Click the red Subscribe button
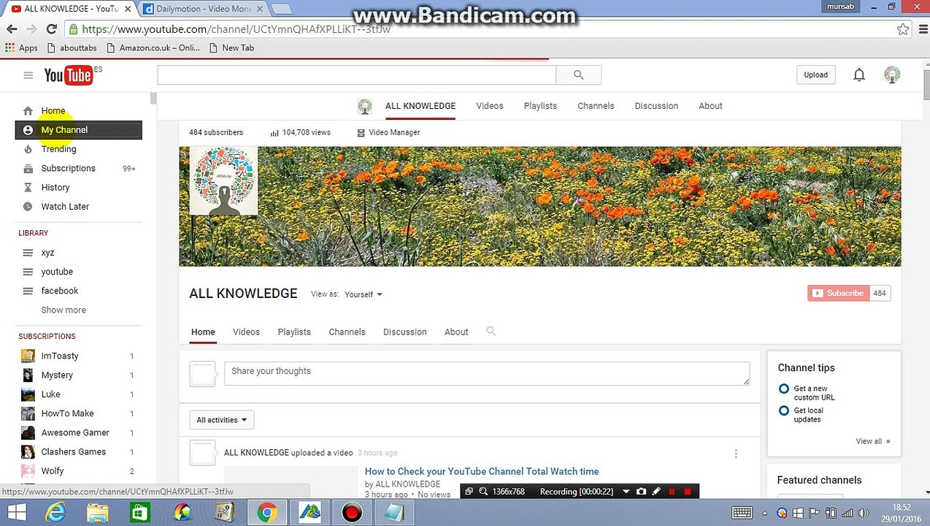This screenshot has width=930, height=526. tap(838, 293)
